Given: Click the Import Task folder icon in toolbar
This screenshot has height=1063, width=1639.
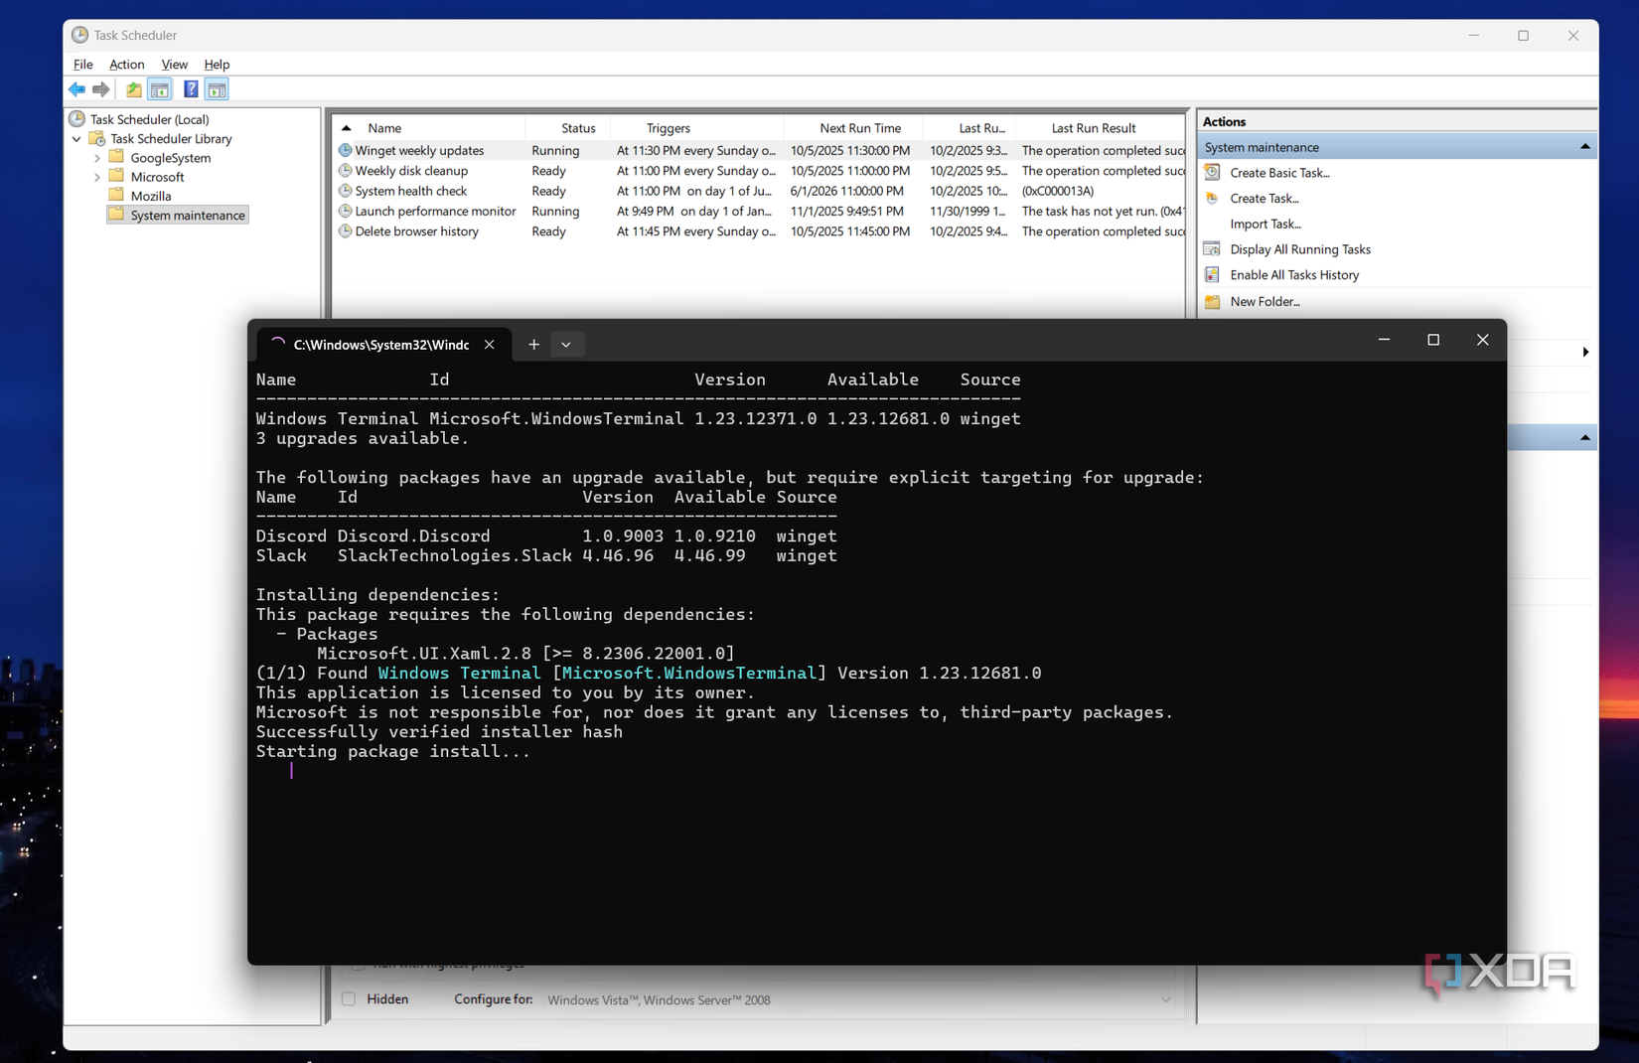Looking at the screenshot, I should 133,89.
